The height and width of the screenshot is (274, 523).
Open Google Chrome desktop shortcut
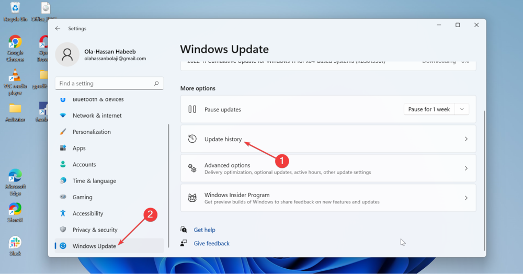[15, 48]
